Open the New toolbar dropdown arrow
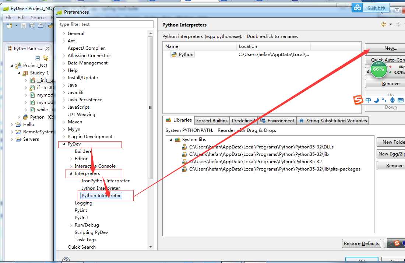This screenshot has height=263, width=405. (x=16, y=25)
